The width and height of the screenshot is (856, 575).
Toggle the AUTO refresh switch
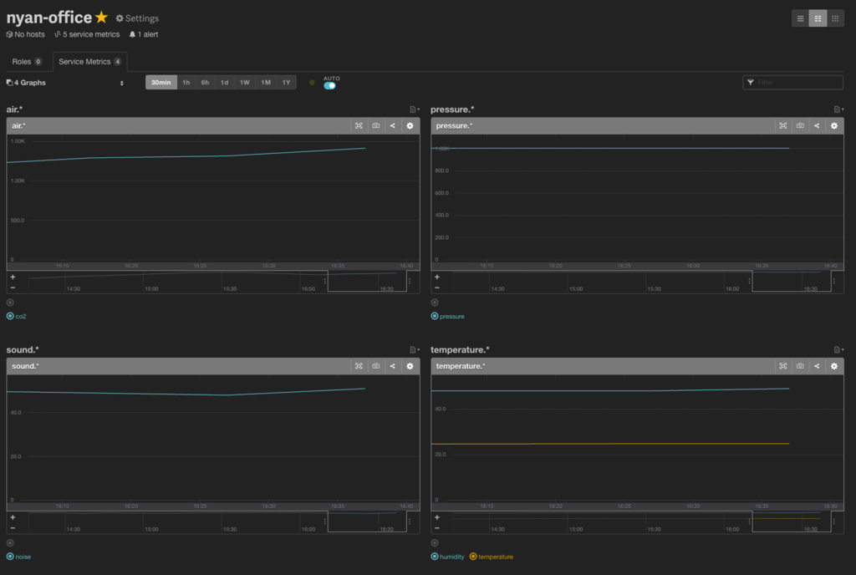(329, 85)
